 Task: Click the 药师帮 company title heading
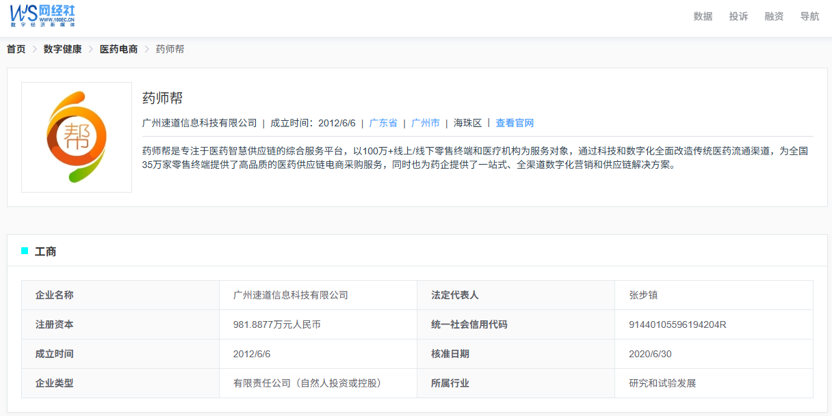162,98
